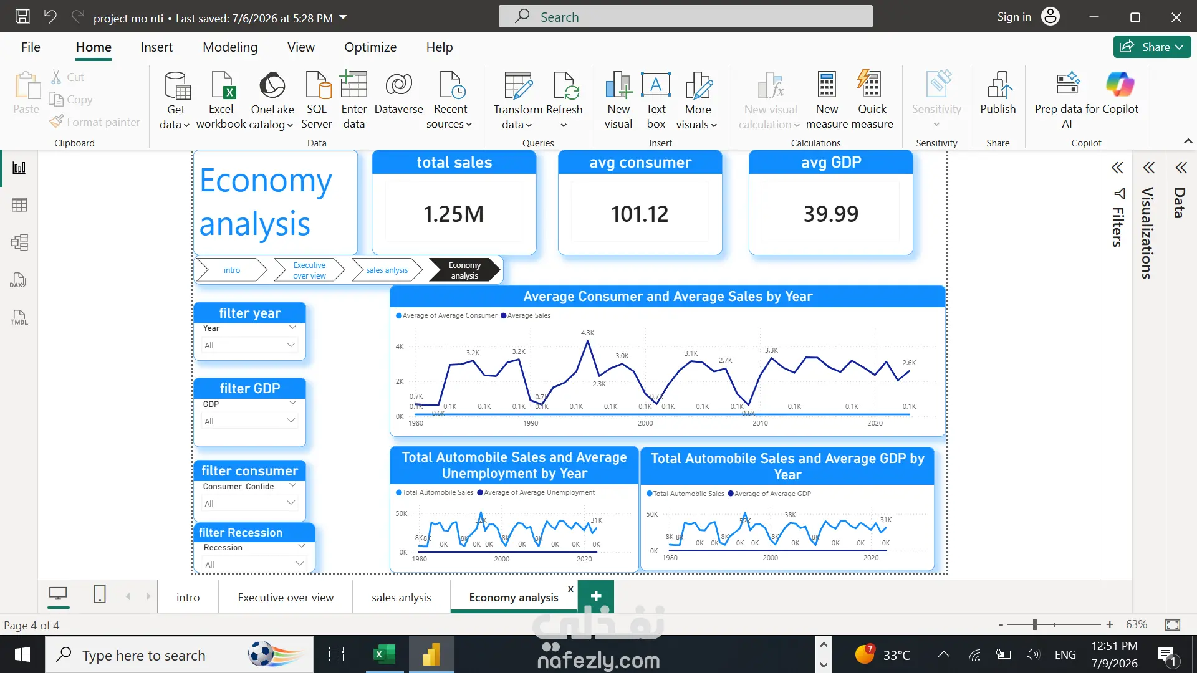Close the Economy analysis page tab

(x=570, y=589)
